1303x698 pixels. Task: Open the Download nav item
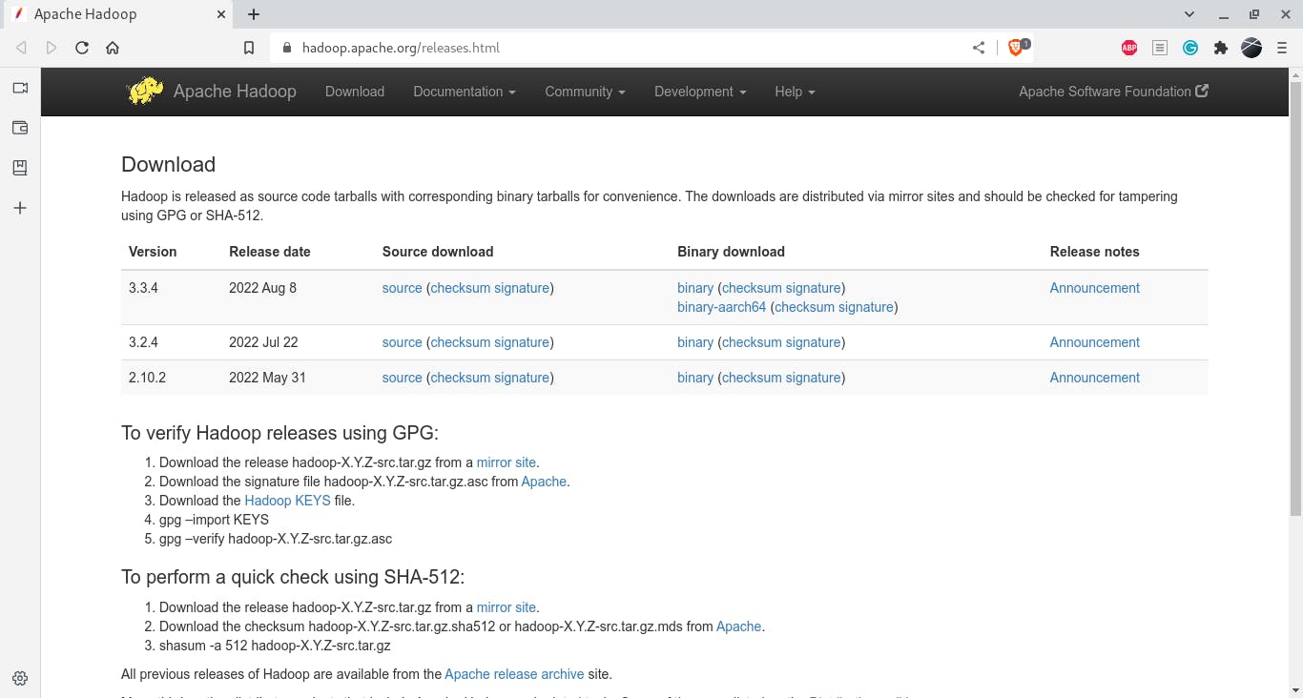[355, 92]
